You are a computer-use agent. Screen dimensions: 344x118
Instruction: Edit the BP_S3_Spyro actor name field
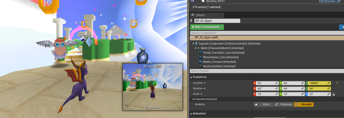coord(217,21)
